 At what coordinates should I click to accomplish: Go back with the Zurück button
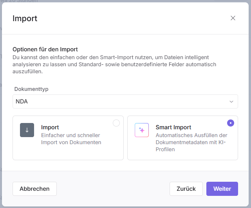pyautogui.click(x=186, y=189)
